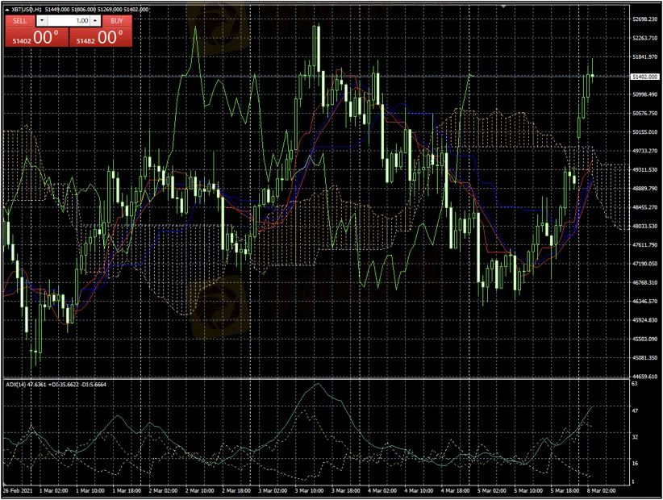The image size is (663, 500).
Task: Click the sell price 51402 tile
Action: (34, 38)
